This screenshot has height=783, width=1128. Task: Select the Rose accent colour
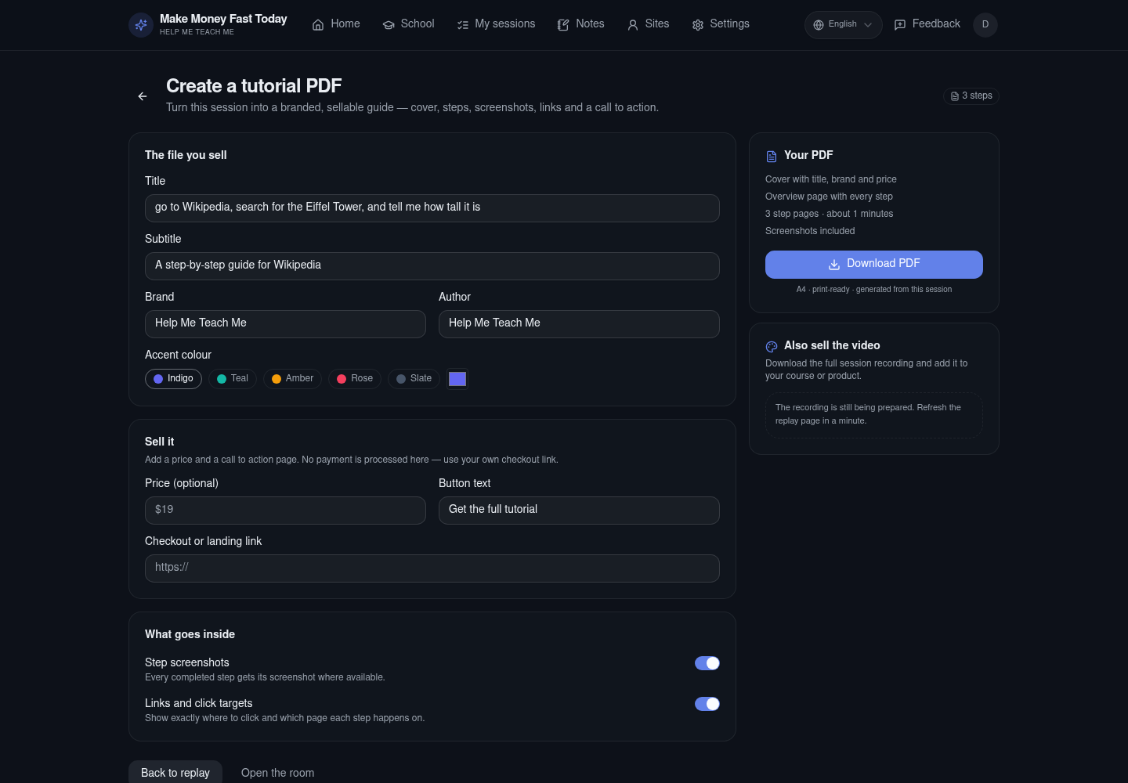point(355,379)
